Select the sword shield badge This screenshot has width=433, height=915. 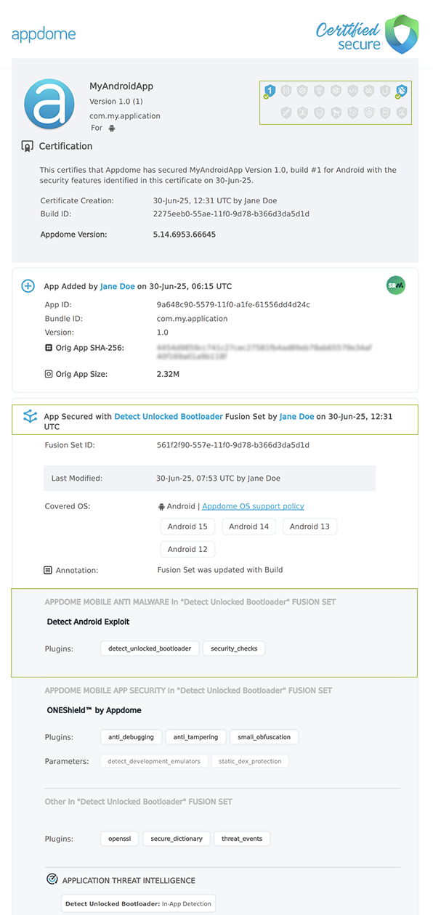point(286,112)
